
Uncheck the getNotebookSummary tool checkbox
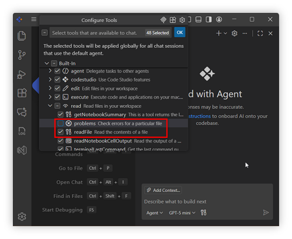[60, 115]
